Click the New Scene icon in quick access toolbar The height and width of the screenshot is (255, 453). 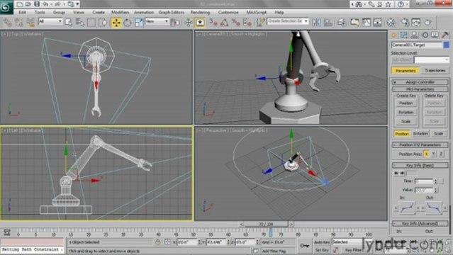coord(20,4)
